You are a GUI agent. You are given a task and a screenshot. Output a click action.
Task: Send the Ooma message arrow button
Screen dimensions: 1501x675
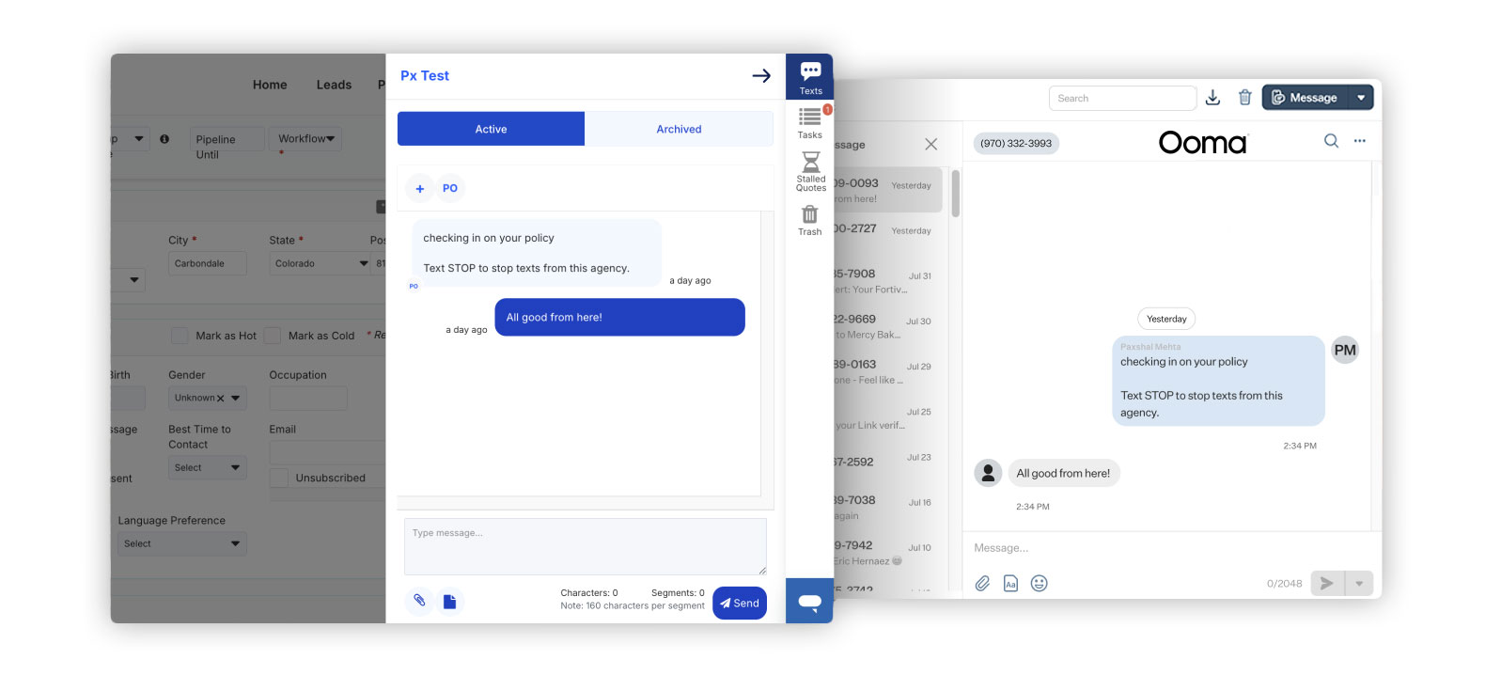coord(1326,584)
